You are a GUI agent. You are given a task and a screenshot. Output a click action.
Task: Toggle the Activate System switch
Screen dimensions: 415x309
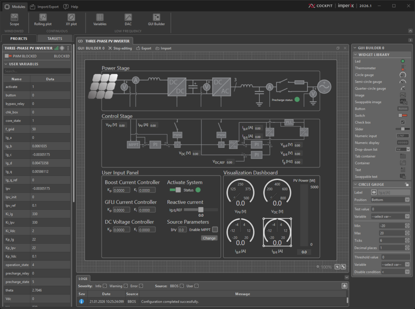click(175, 190)
